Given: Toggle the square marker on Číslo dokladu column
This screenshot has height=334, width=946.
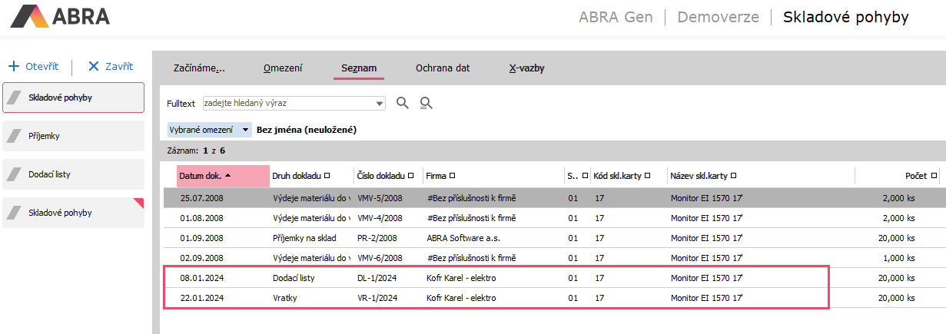Looking at the screenshot, I should click(x=410, y=176).
